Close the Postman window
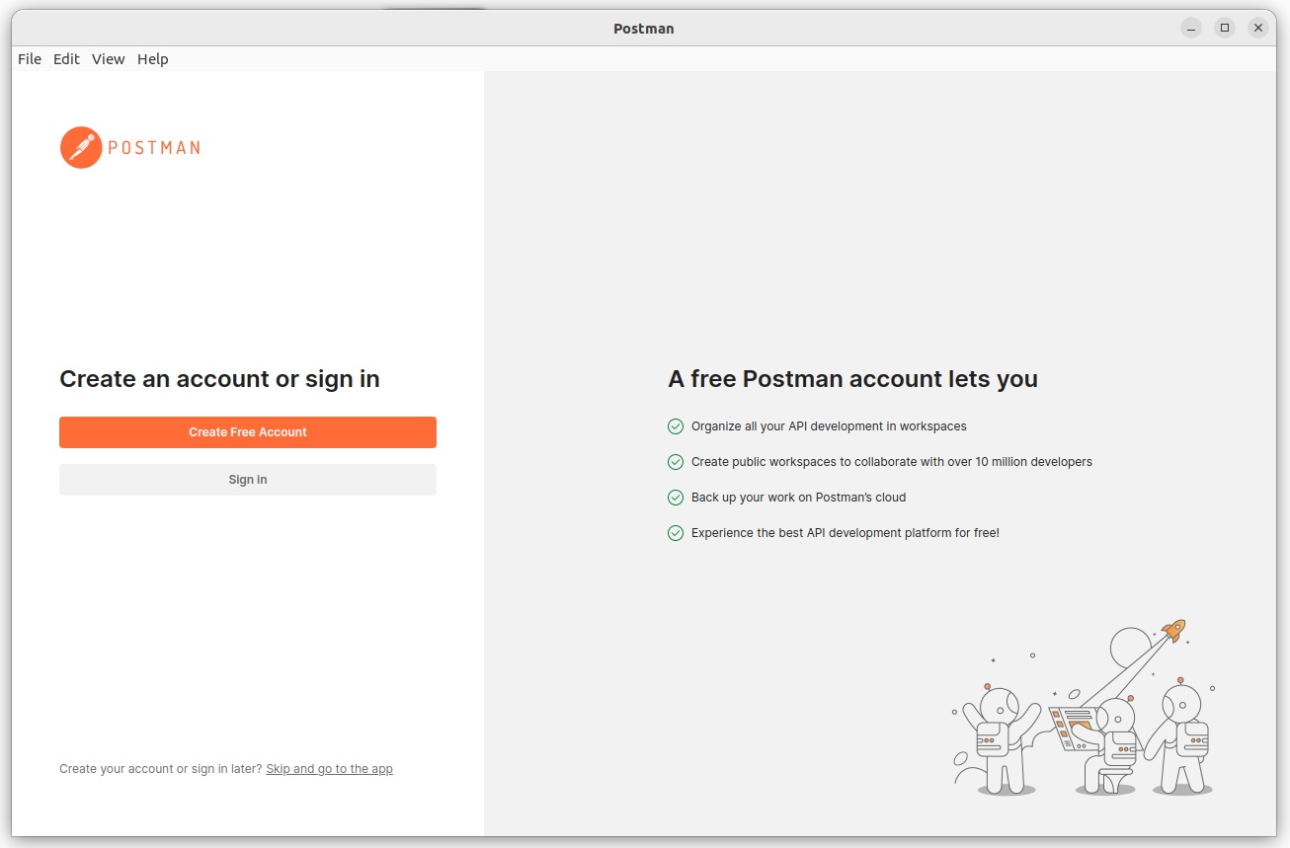Viewport: 1290px width, 848px height. (x=1258, y=28)
